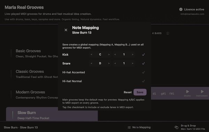This screenshot has width=209, height=132.
Task: Open Modern Grooves category
Action: [x=34, y=94]
